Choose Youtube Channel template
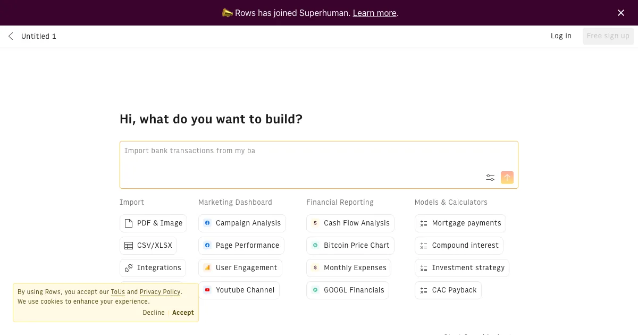The image size is (638, 335). pos(239,290)
